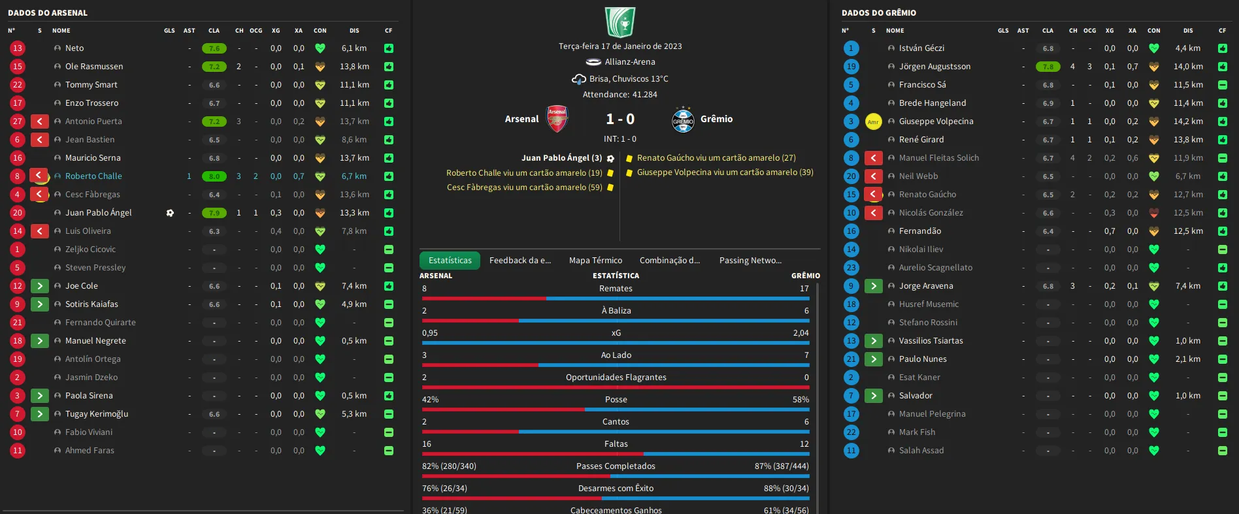Toggle István Géczi's CF plus indicator
1239x514 pixels.
click(1223, 48)
